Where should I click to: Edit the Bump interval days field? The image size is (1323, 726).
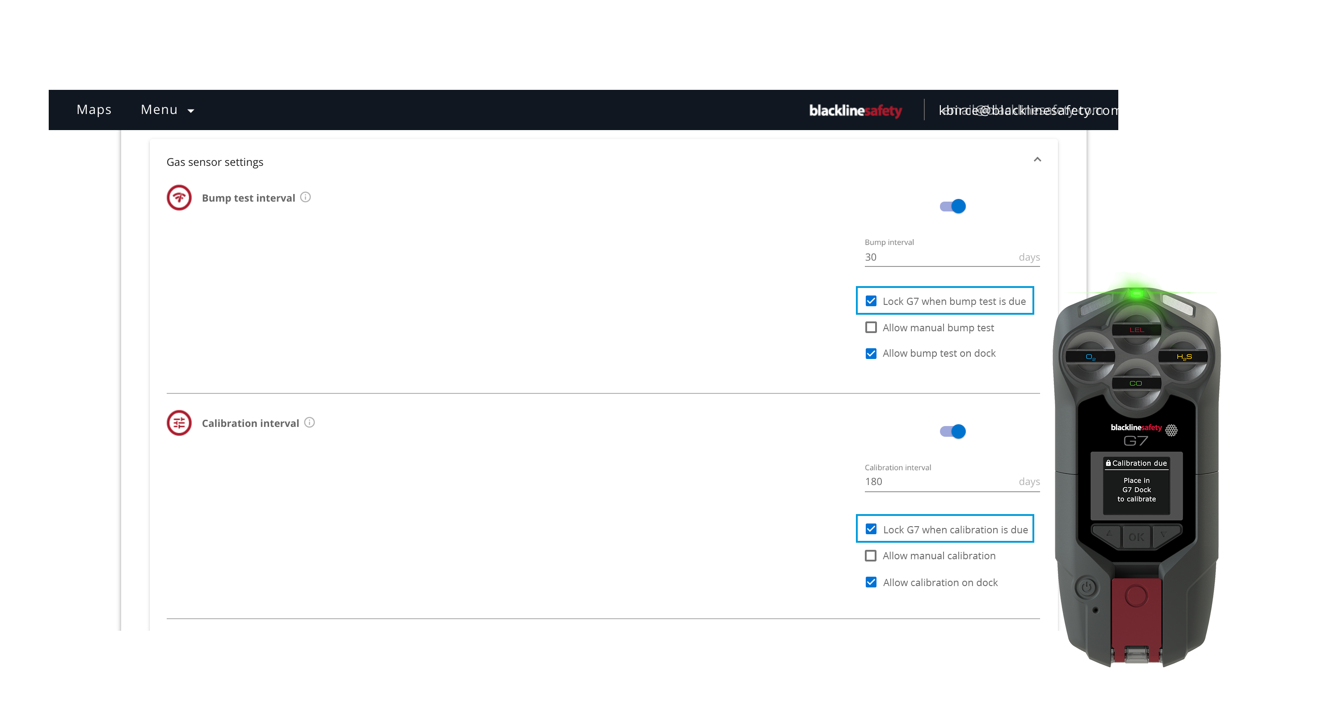coord(952,257)
